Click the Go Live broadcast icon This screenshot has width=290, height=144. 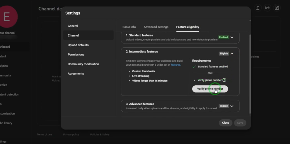click(x=267, y=8)
